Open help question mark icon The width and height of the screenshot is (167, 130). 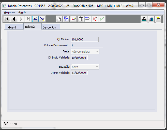click(x=158, y=19)
